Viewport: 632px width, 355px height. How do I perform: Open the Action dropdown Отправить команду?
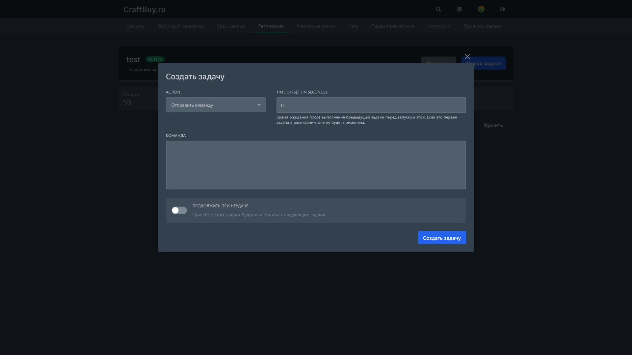point(216,105)
